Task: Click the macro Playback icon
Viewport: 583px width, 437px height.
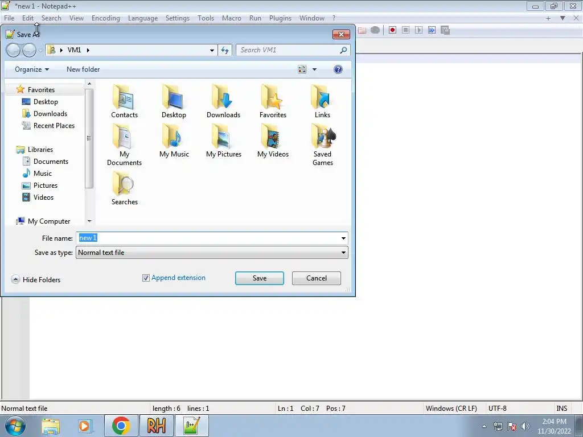Action: point(418,30)
